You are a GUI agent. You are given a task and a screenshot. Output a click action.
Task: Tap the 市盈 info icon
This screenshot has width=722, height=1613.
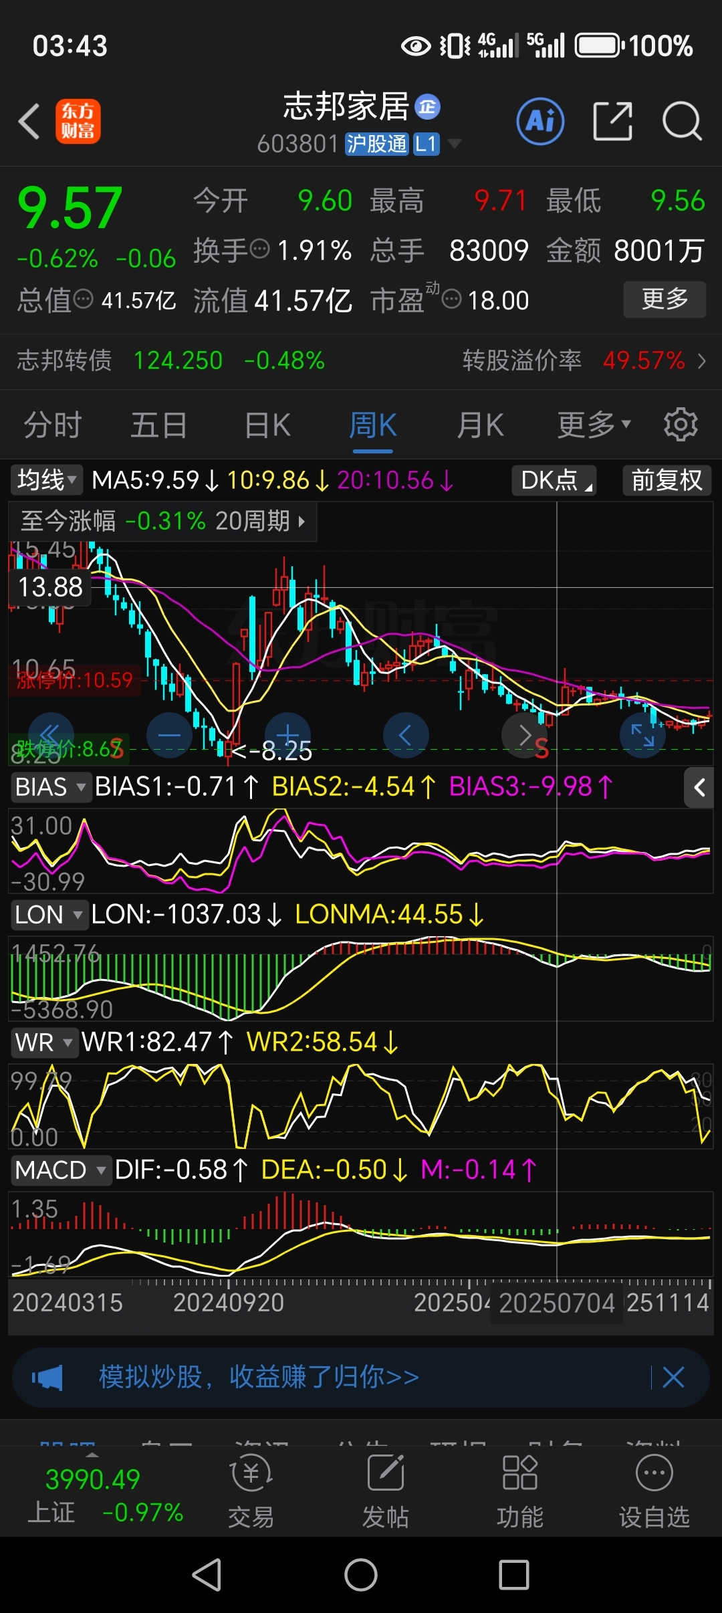pos(452,299)
